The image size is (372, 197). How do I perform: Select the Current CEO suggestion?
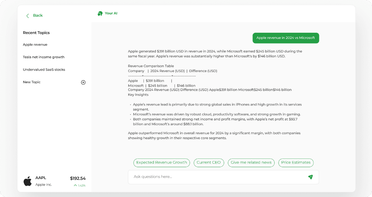click(x=209, y=162)
